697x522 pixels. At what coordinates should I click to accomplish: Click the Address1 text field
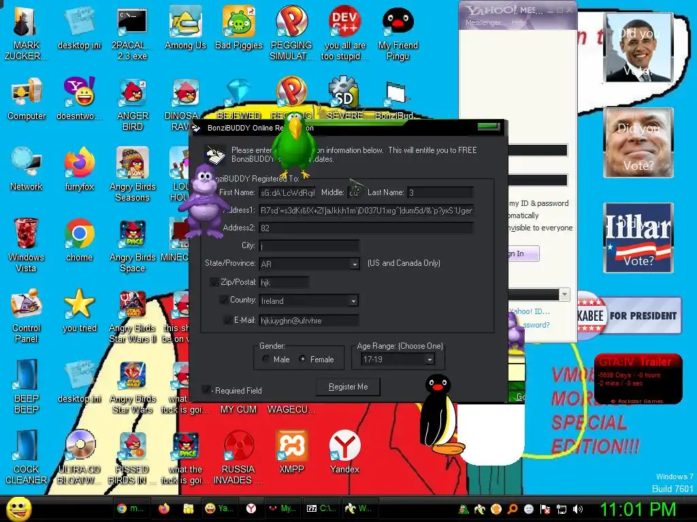(x=366, y=211)
